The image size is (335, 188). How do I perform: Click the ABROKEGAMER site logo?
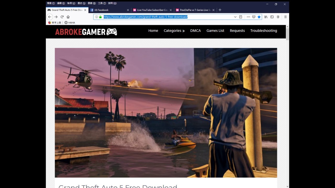pos(86,32)
